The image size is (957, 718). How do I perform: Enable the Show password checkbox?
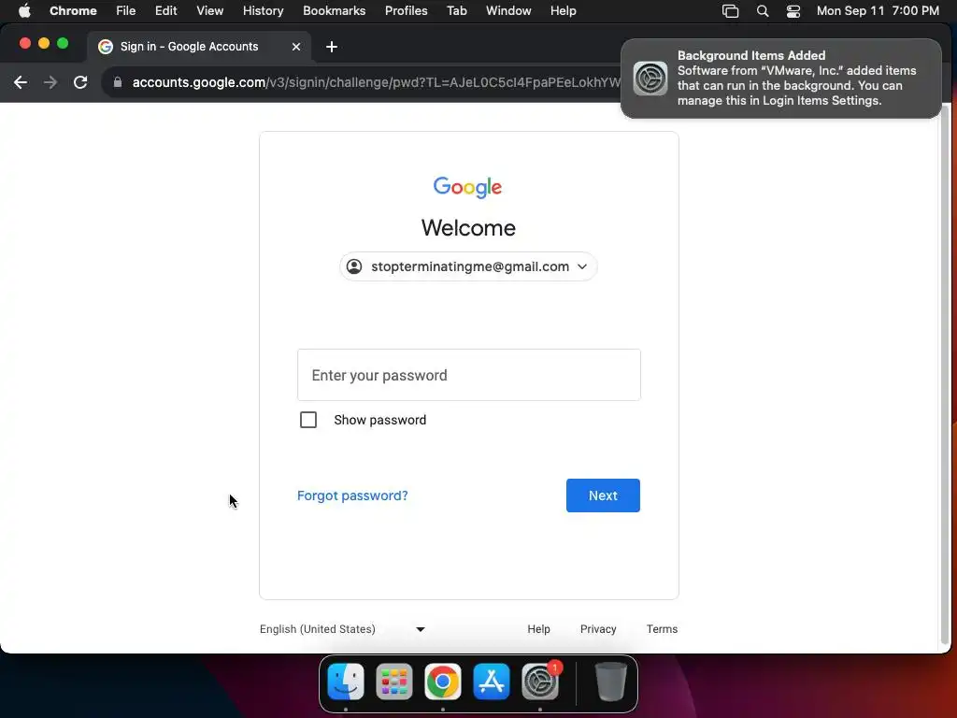[x=308, y=420]
